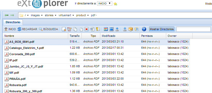This screenshot has height=93, width=212.
Task: Select file Robusta_200_y_300.pdf
Action: tap(26, 91)
